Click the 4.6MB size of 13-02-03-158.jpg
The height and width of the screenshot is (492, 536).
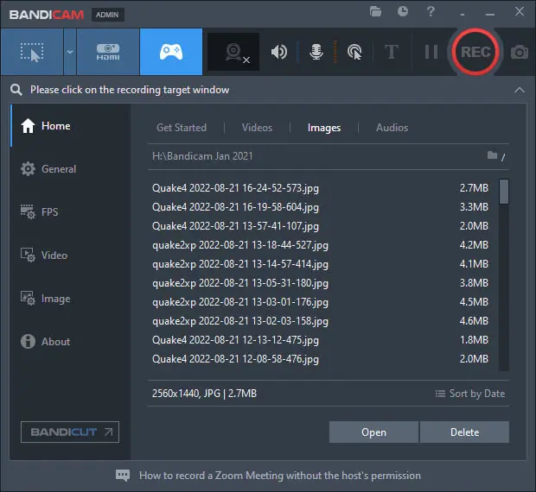tap(474, 321)
